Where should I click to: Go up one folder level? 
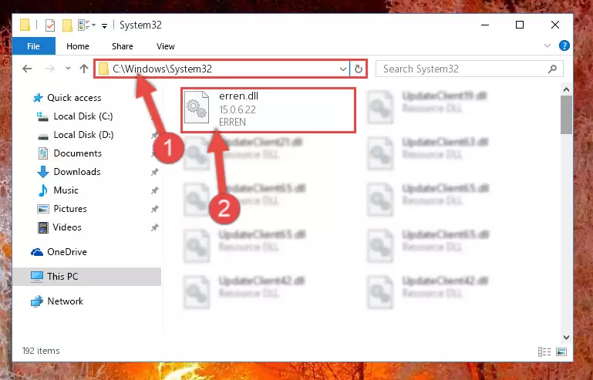point(84,69)
